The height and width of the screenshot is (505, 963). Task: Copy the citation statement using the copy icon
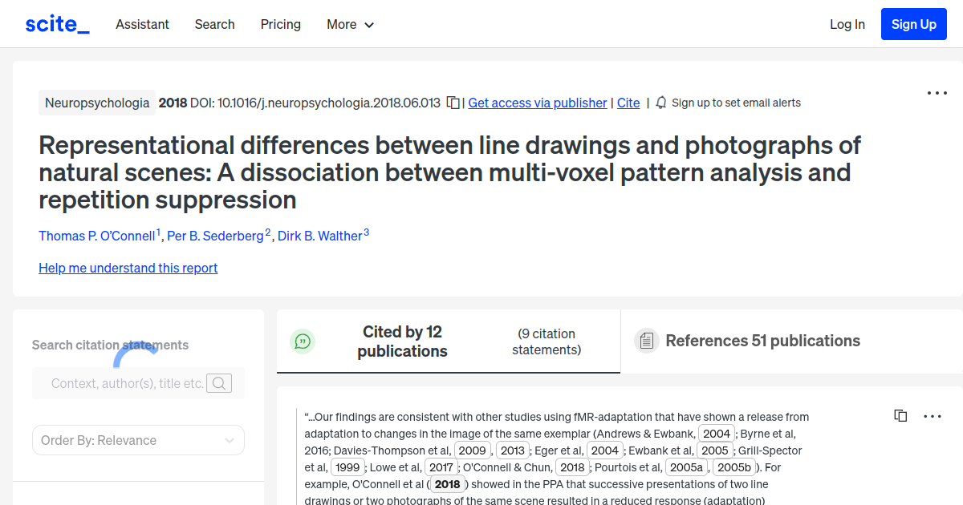900,415
